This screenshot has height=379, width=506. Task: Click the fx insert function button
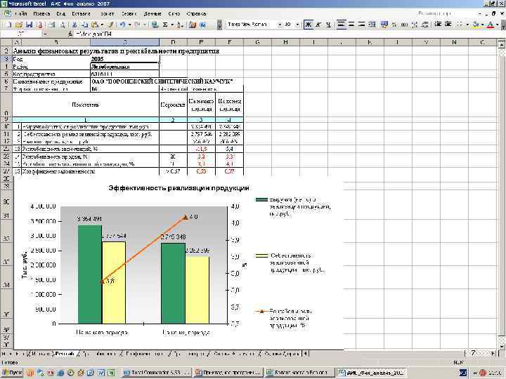(x=70, y=34)
